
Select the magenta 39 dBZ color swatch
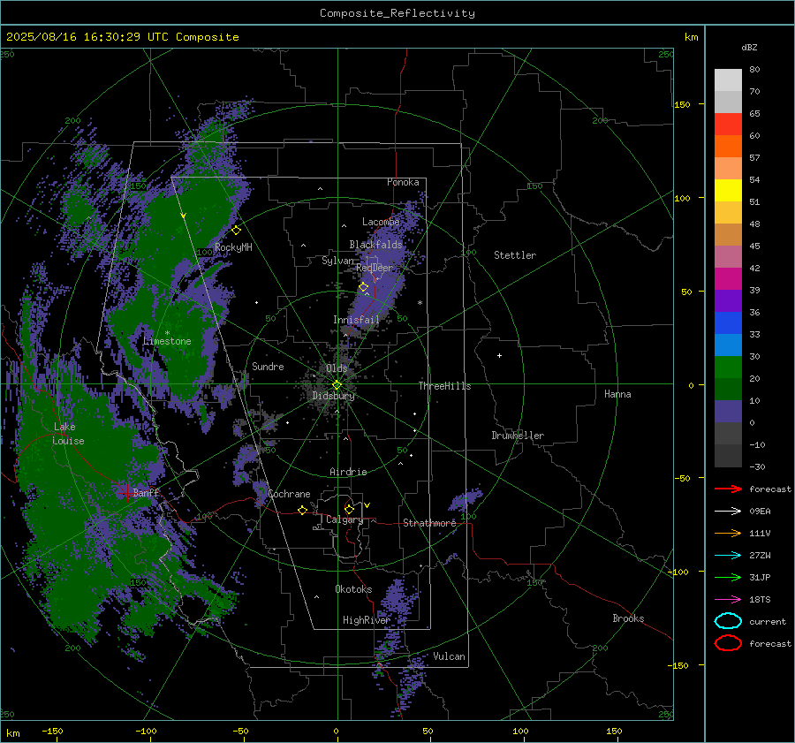click(x=728, y=279)
